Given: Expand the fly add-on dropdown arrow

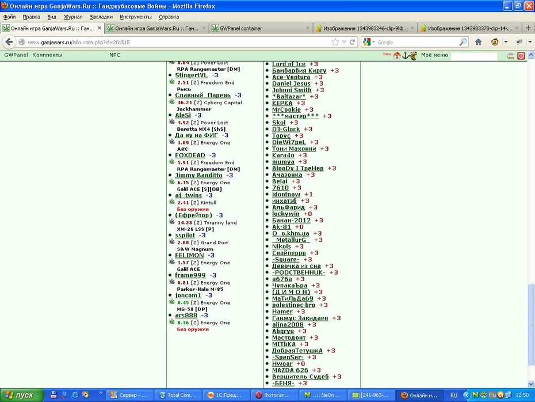Looking at the screenshot, I should 530,42.
